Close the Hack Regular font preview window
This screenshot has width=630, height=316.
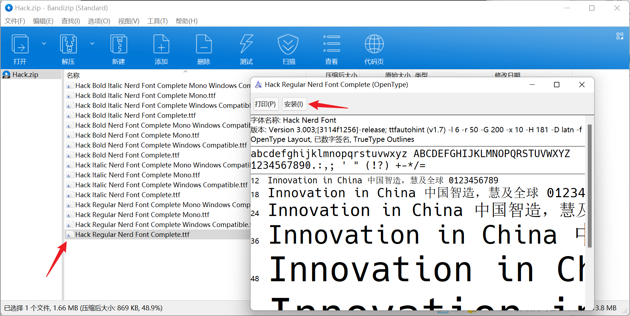click(x=582, y=85)
